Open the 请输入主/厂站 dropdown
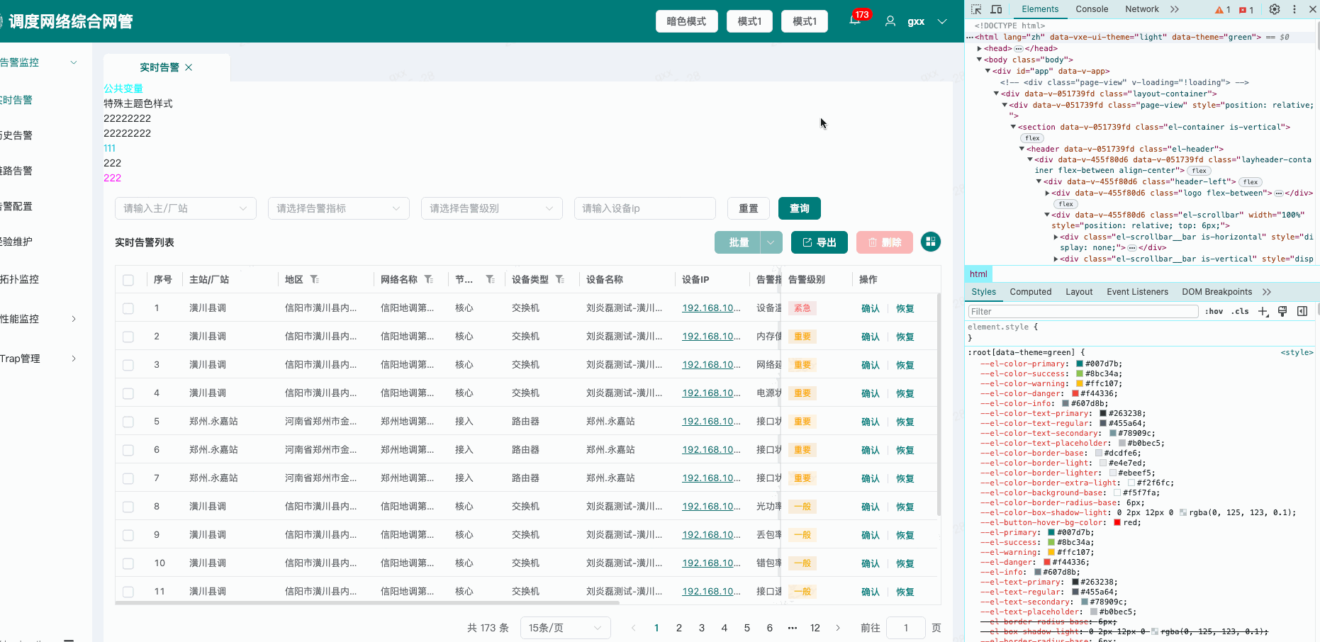Screen dimensions: 1320x642 (186, 208)
